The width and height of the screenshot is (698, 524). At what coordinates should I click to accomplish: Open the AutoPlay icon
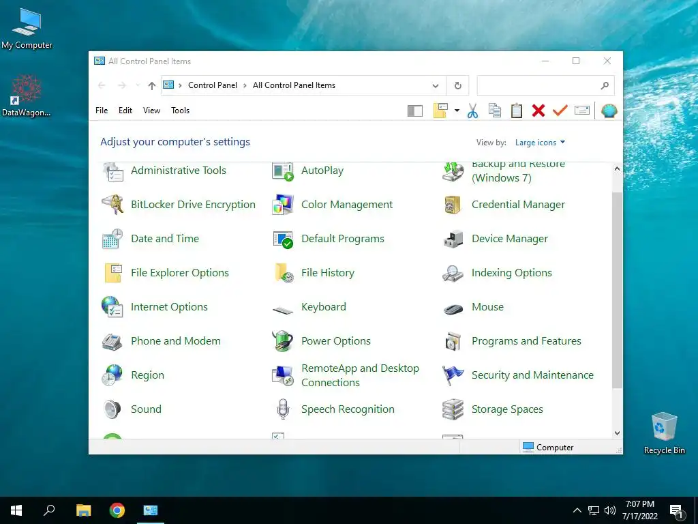(x=283, y=171)
